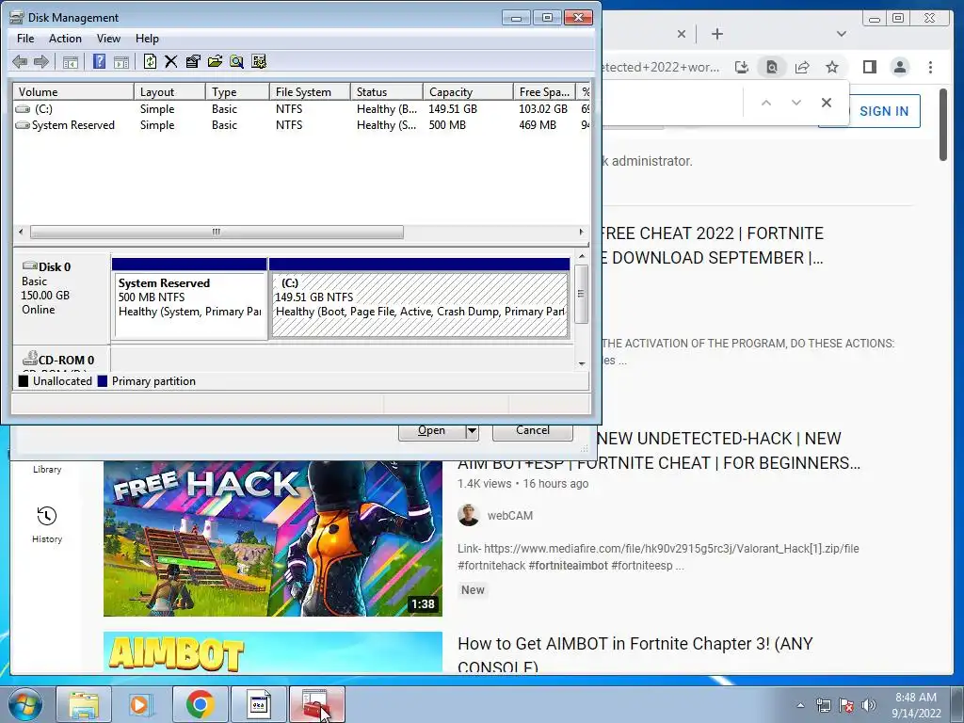The width and height of the screenshot is (964, 723).
Task: Close the current Chrome tab
Action: click(x=682, y=34)
